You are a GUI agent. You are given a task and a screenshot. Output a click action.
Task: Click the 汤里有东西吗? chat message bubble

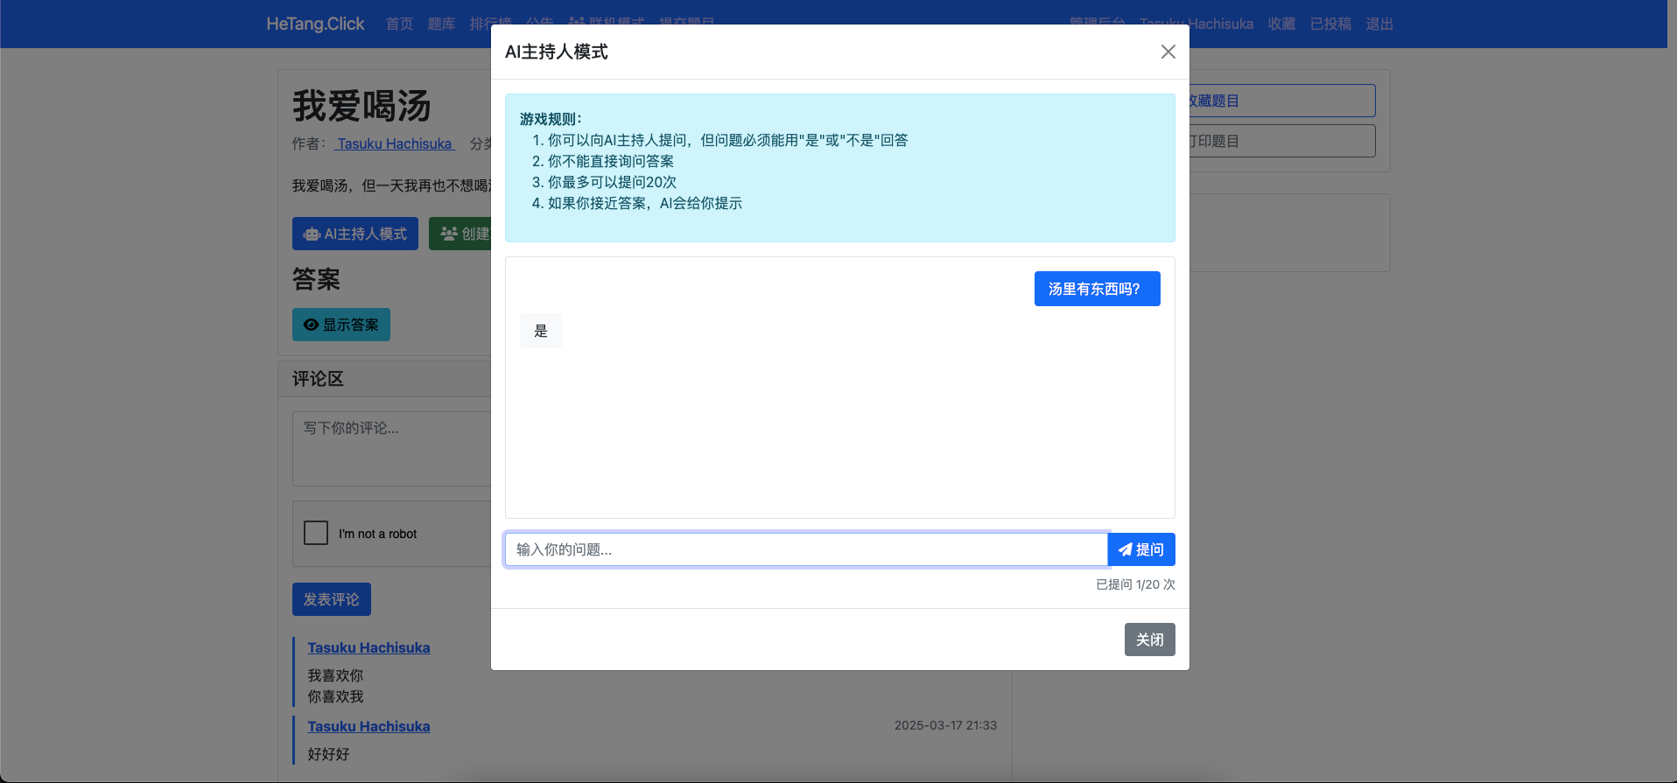pos(1097,289)
